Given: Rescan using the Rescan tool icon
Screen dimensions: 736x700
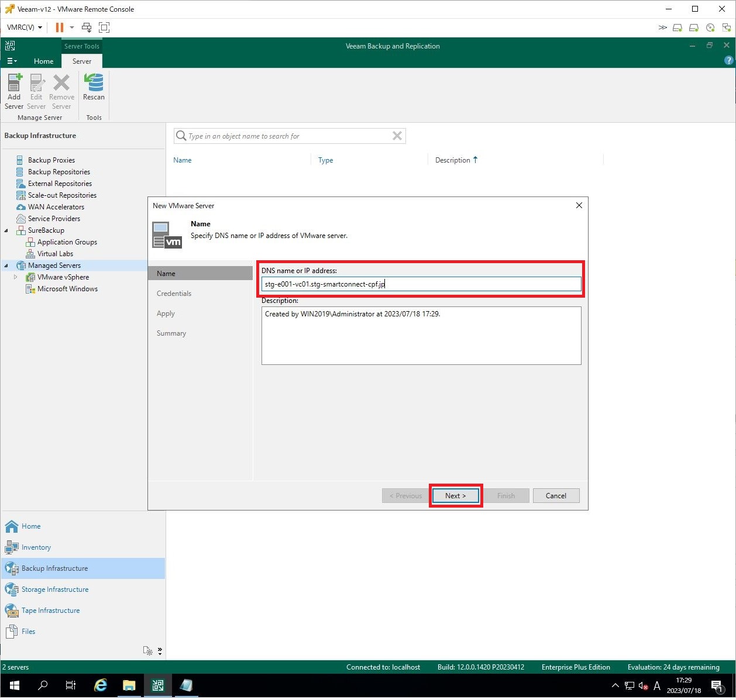Looking at the screenshot, I should (94, 87).
